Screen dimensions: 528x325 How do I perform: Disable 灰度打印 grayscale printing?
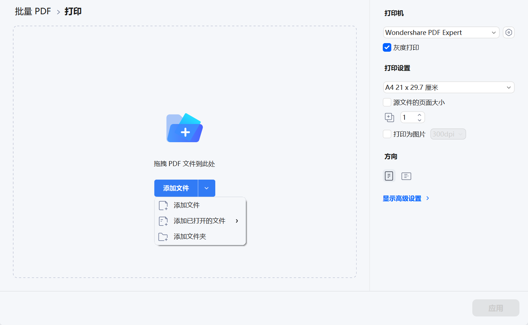(x=387, y=47)
